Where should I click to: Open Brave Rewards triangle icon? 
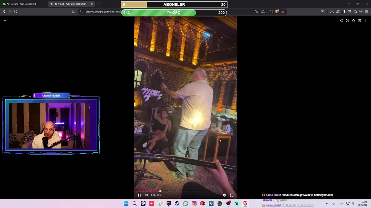pyautogui.click(x=283, y=12)
